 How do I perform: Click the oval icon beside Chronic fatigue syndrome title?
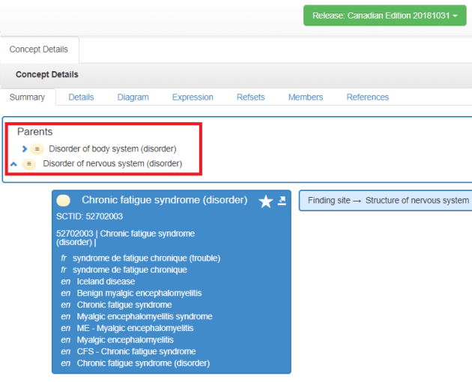64,200
